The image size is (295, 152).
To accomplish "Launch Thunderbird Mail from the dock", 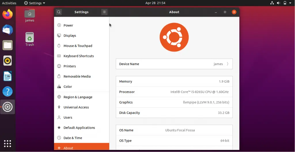I will point(7,30).
